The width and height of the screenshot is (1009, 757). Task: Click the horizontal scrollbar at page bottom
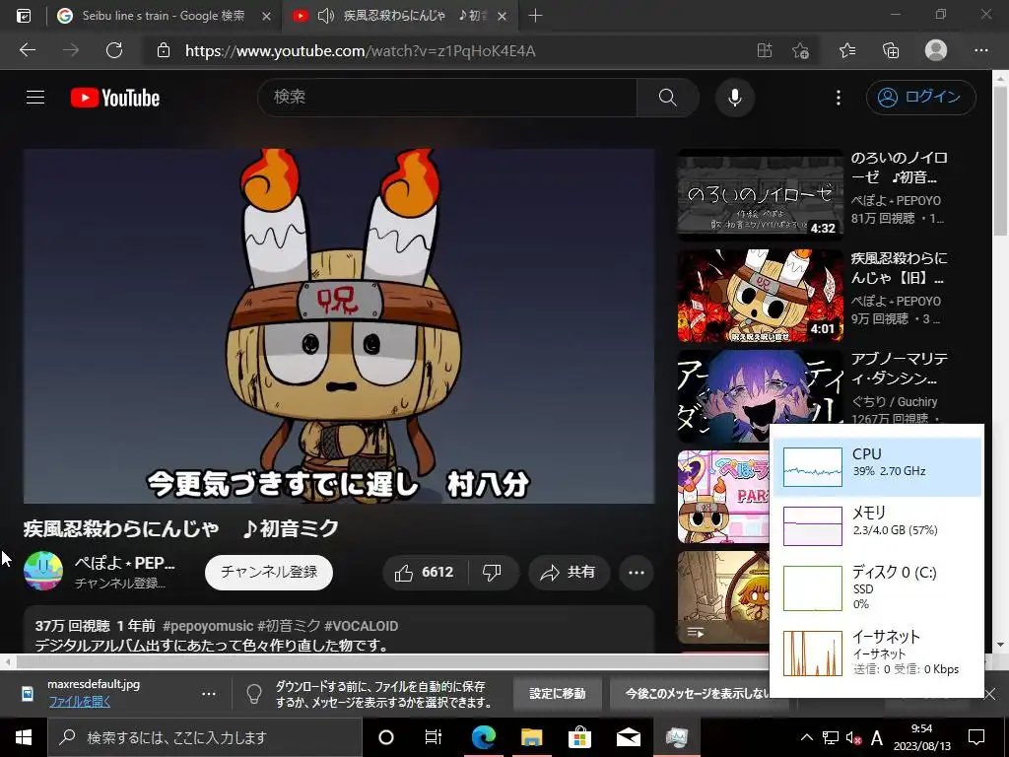pyautogui.click(x=392, y=661)
